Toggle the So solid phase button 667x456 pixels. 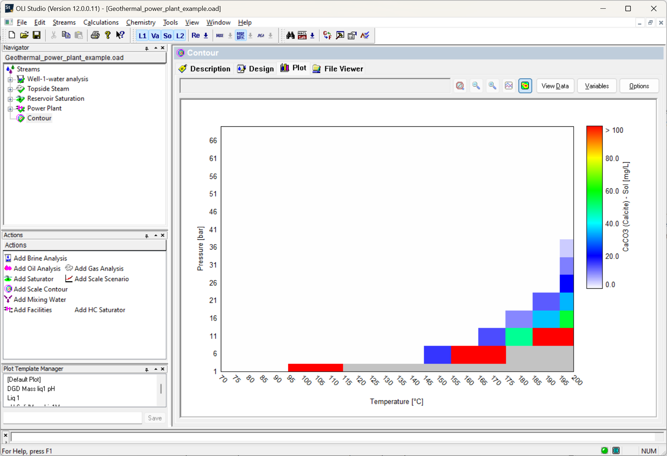[167, 35]
